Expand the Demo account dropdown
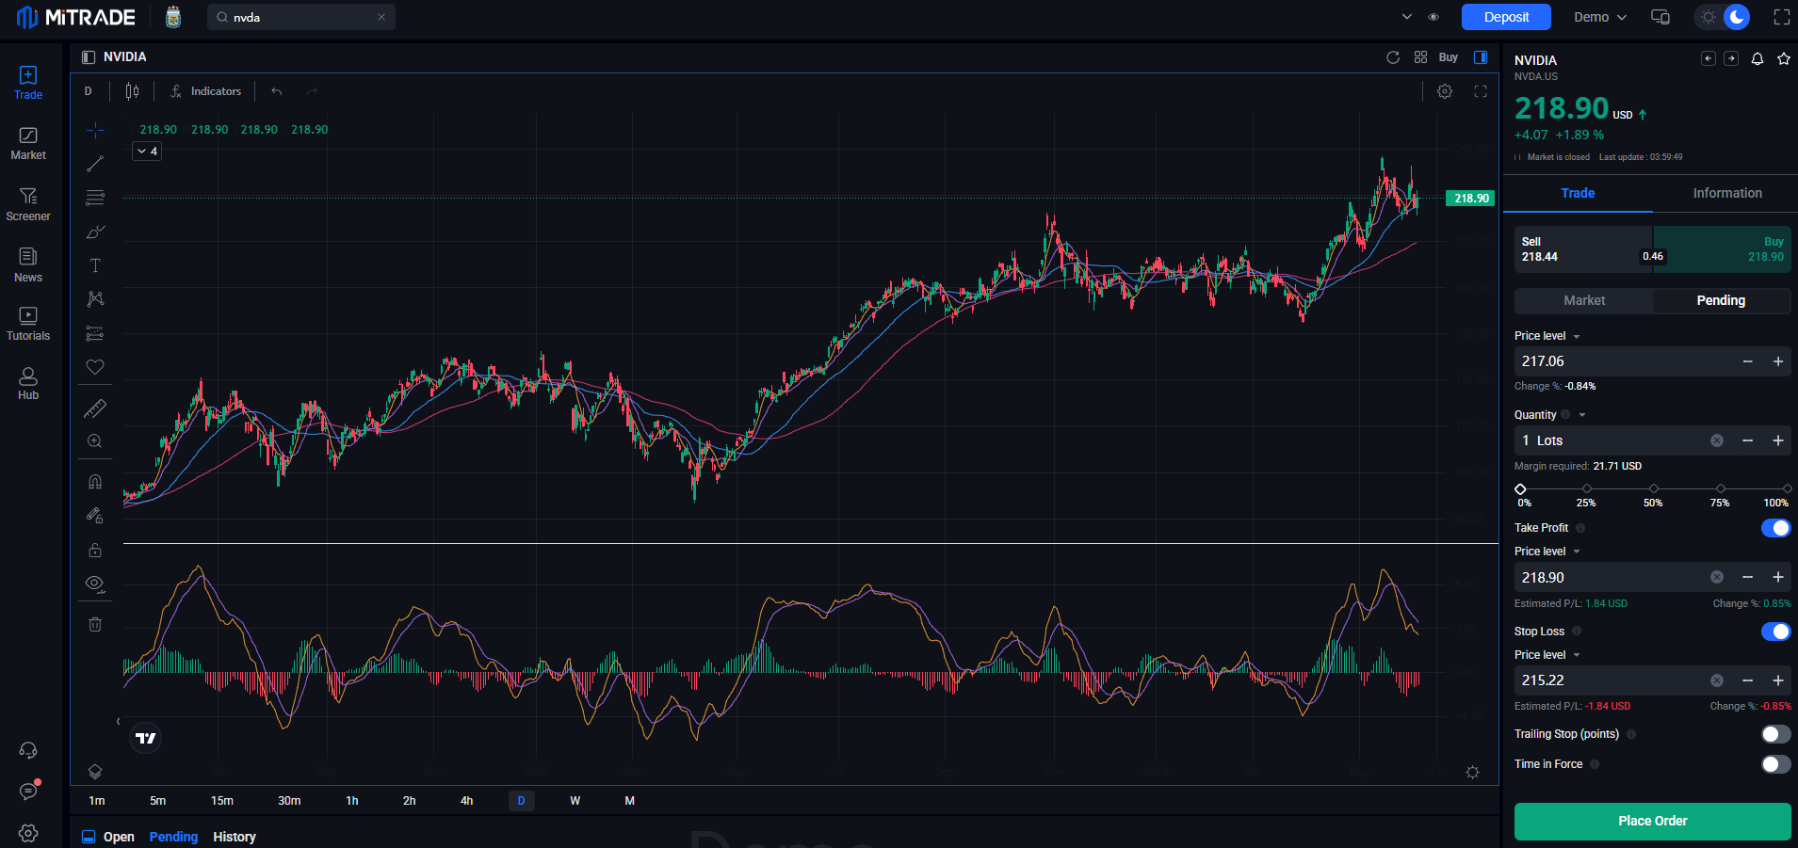Screen dimensions: 1798x848 (1600, 17)
